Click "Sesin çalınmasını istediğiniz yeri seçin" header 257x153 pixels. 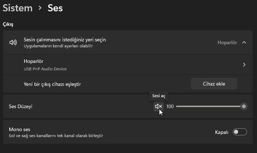click(65, 40)
